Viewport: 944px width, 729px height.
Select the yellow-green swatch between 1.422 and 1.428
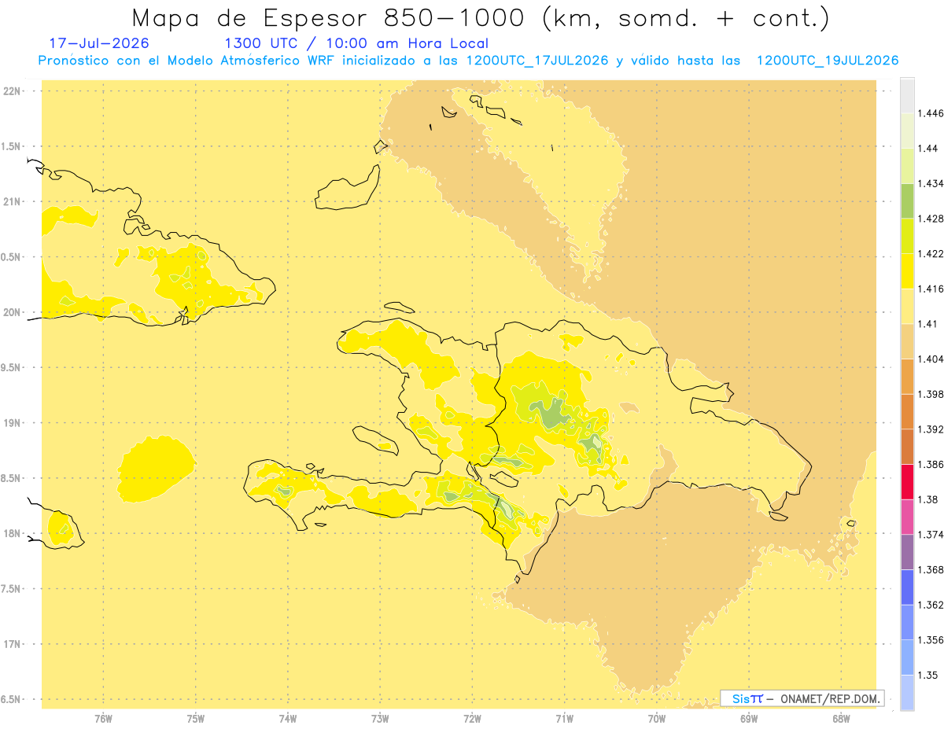click(x=907, y=235)
